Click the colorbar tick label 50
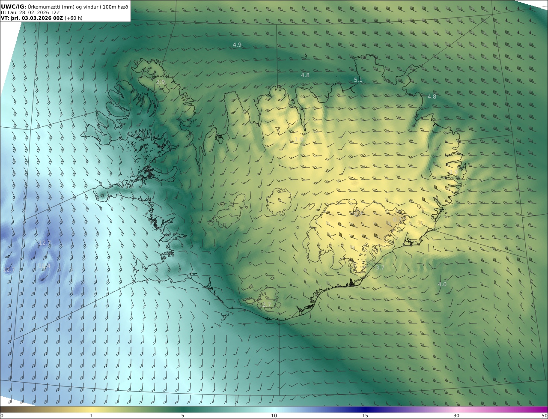 (544, 416)
